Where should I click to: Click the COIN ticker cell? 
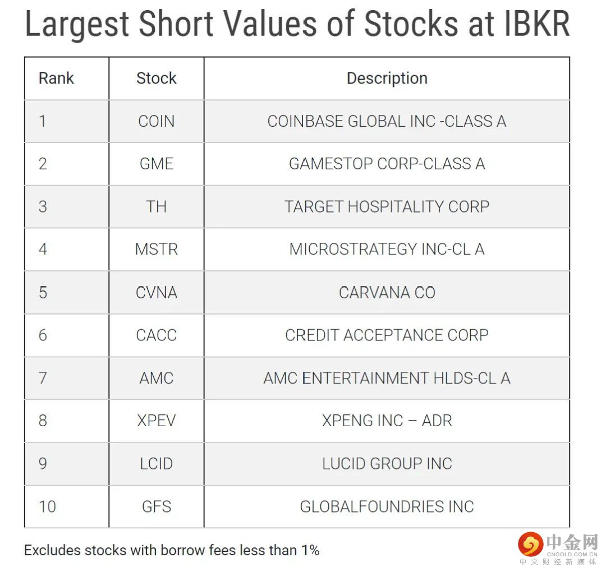[157, 121]
